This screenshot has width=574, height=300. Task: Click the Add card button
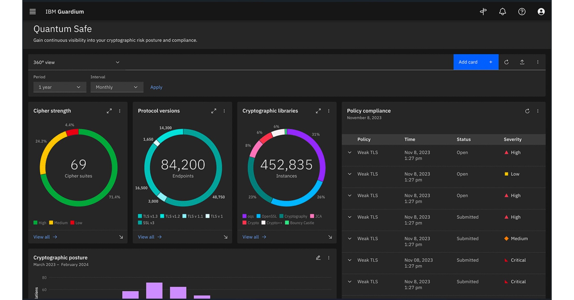click(x=476, y=62)
